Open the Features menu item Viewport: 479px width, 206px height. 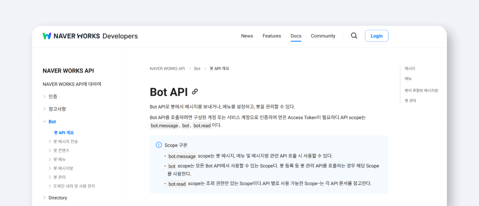coord(272,36)
